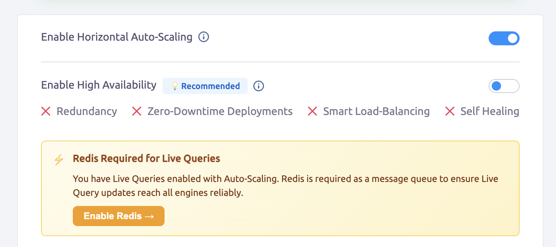The width and height of the screenshot is (556, 247).
Task: Click the red X beside Smart Load-Balancing
Action: click(312, 111)
